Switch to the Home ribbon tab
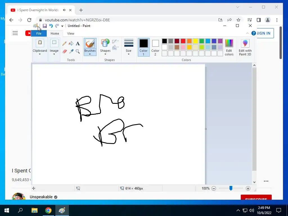This screenshot has height=216, width=288. 55,33
